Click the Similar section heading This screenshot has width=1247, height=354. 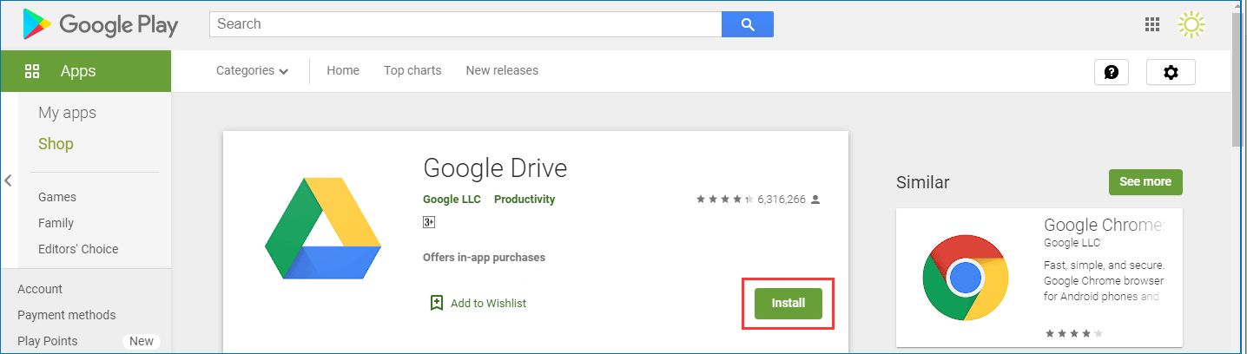point(923,182)
